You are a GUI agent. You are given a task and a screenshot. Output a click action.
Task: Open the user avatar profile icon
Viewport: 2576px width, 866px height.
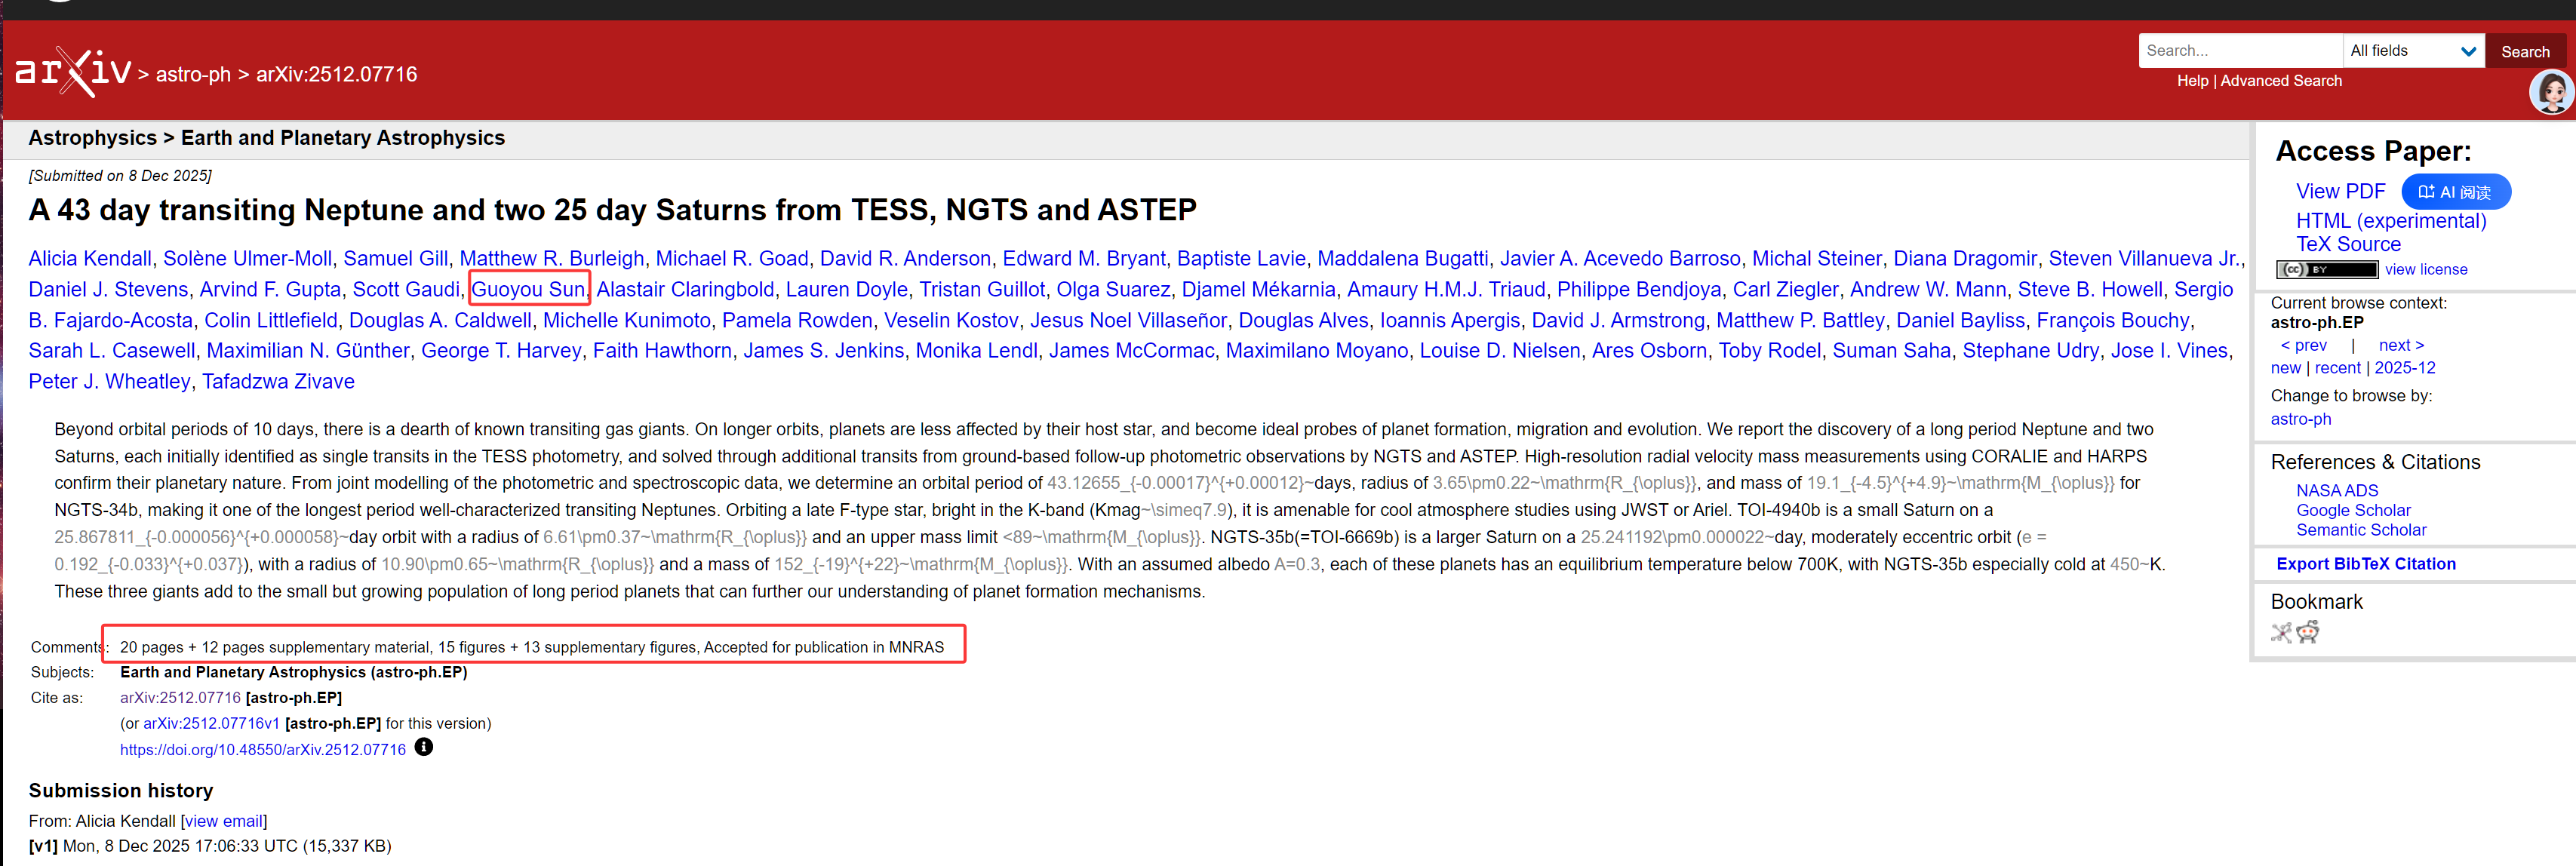point(2551,93)
